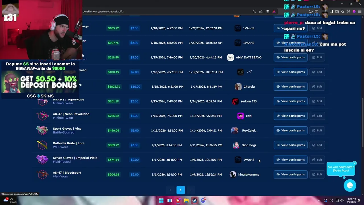This screenshot has width=364, height=205.
Task: Click Cherciu's avatar picture
Action: 238,87
